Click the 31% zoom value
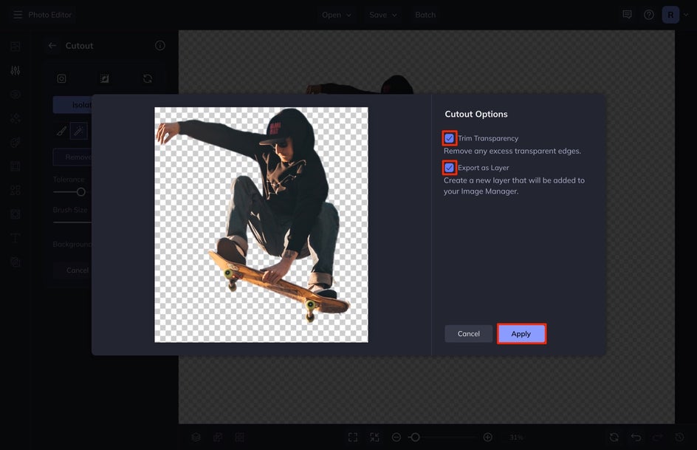This screenshot has height=450, width=697. point(516,437)
